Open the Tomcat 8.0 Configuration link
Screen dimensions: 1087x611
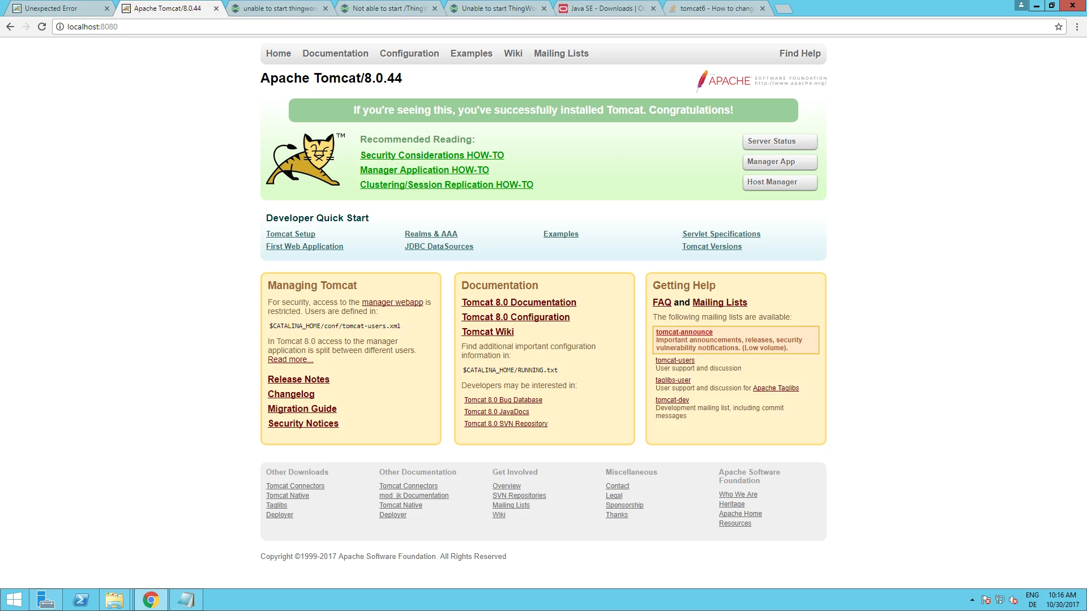(x=516, y=317)
